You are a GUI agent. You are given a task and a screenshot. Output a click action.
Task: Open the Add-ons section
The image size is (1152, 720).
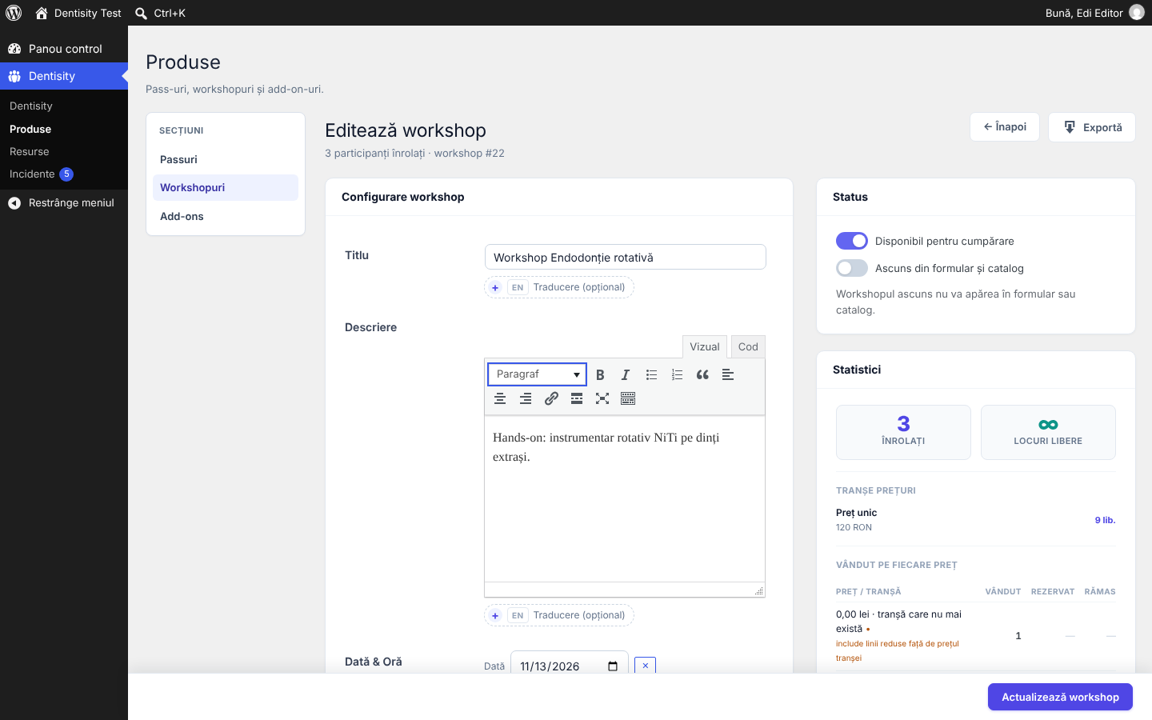coord(226,216)
